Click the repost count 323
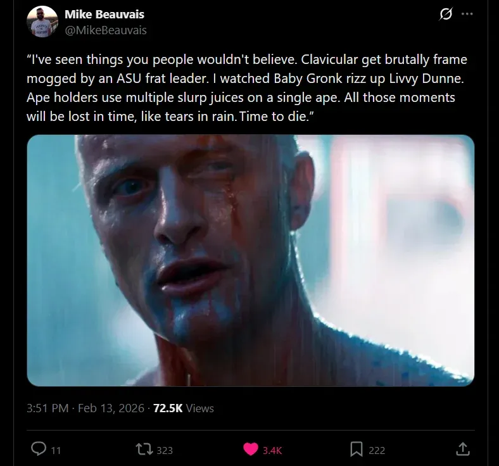The height and width of the screenshot is (466, 499). [x=165, y=450]
